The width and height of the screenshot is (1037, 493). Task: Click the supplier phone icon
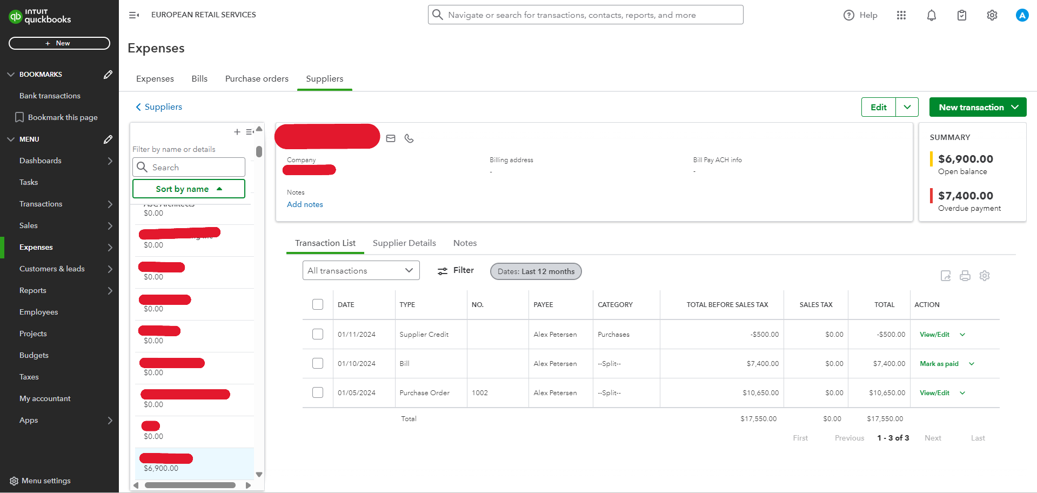(409, 139)
